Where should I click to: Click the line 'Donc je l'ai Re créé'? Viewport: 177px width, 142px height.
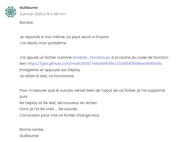point(49,109)
